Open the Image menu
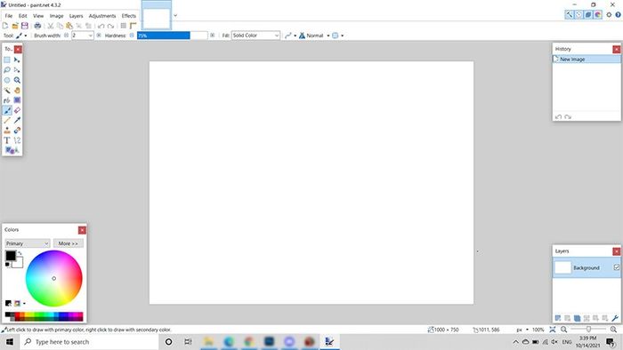 [x=56, y=16]
